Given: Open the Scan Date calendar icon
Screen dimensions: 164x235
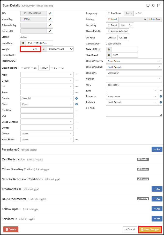Looking at the screenshot, I should pos(23,43).
